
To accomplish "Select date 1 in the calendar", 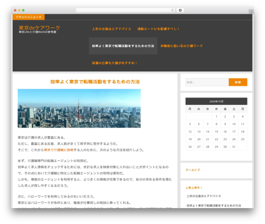I will pos(216,117).
